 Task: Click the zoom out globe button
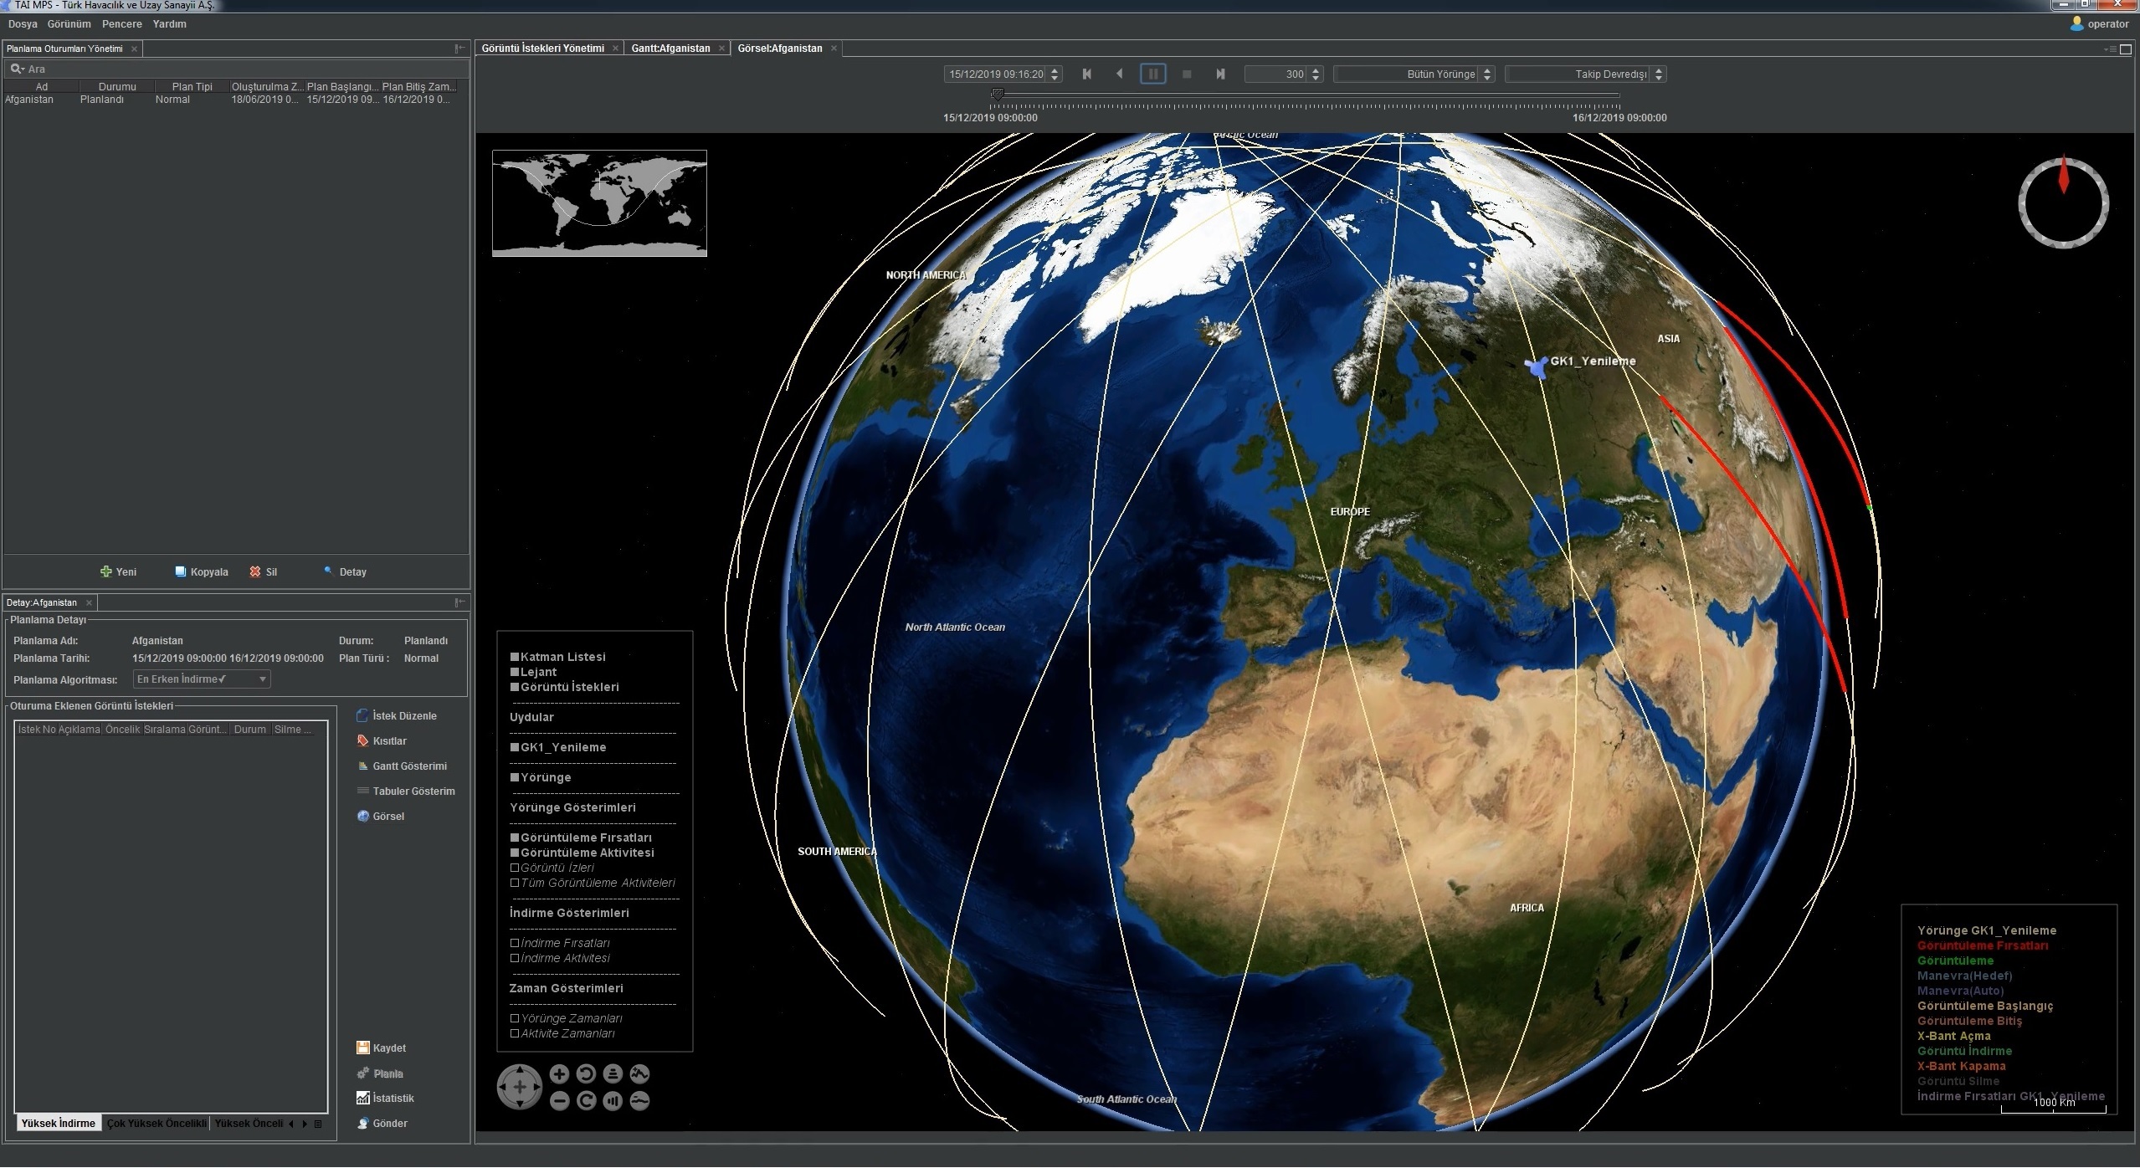559,1101
